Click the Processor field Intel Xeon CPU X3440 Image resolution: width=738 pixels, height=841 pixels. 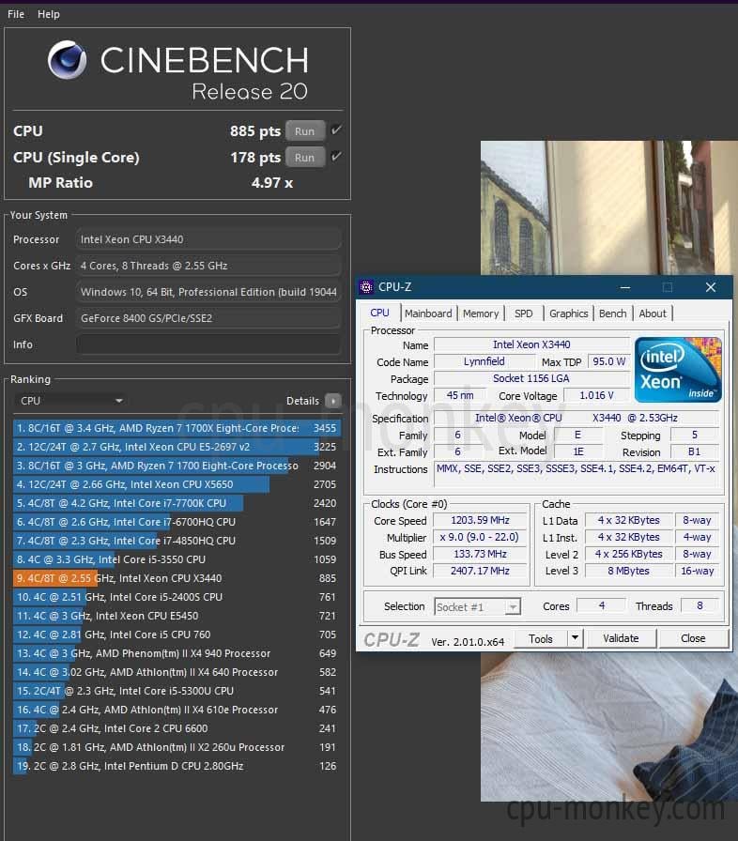tap(208, 239)
